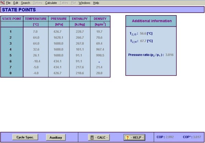Screen dimensions: 205x143
Task: Select state point 6 temperature -10.4
Action: 37,61
